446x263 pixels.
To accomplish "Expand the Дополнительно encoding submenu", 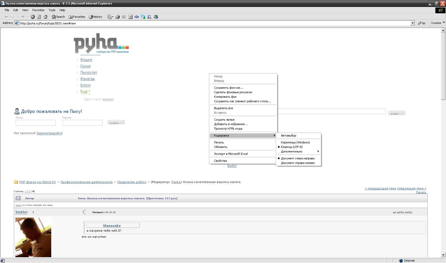I will click(x=291, y=151).
